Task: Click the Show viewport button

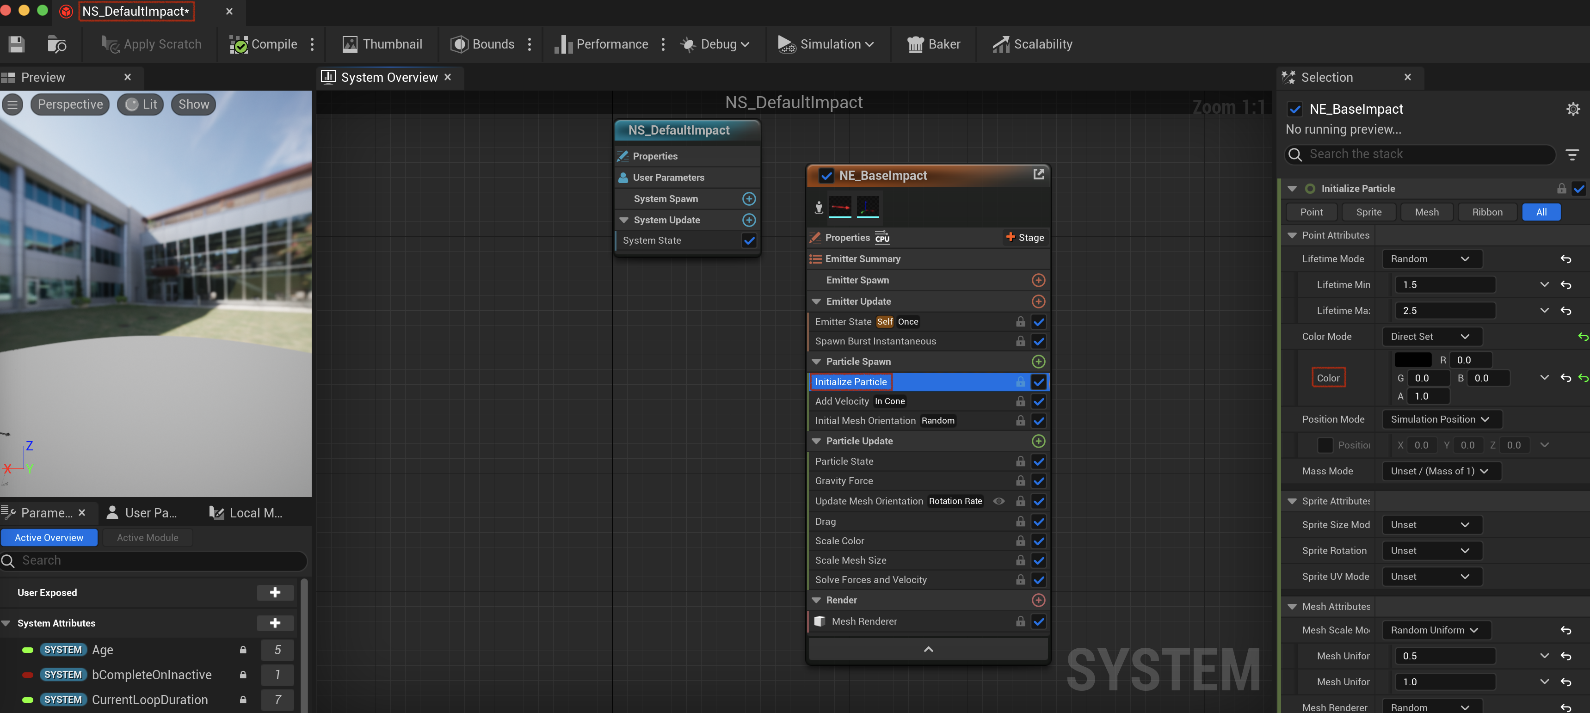Action: pos(194,104)
